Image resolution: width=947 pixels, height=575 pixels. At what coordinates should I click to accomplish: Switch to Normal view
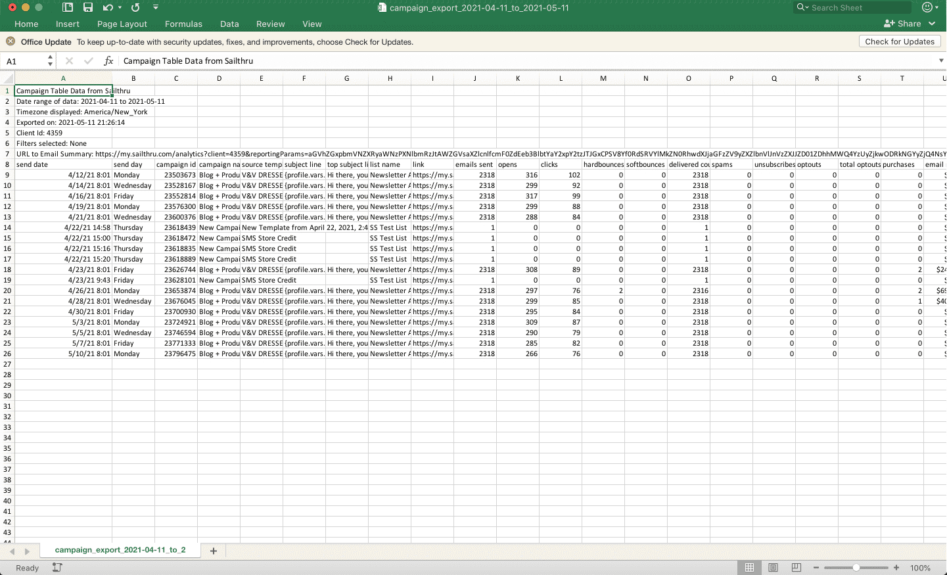[x=749, y=568]
